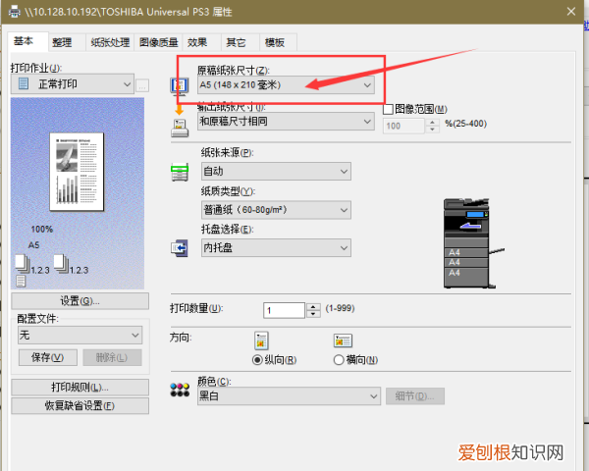Click the paper source tray icon
This screenshot has height=471, width=589.
(180, 172)
